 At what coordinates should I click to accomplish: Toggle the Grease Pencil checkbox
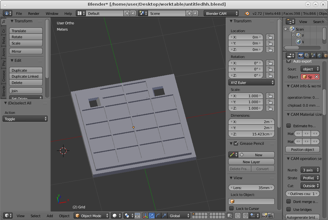click(x=236, y=144)
